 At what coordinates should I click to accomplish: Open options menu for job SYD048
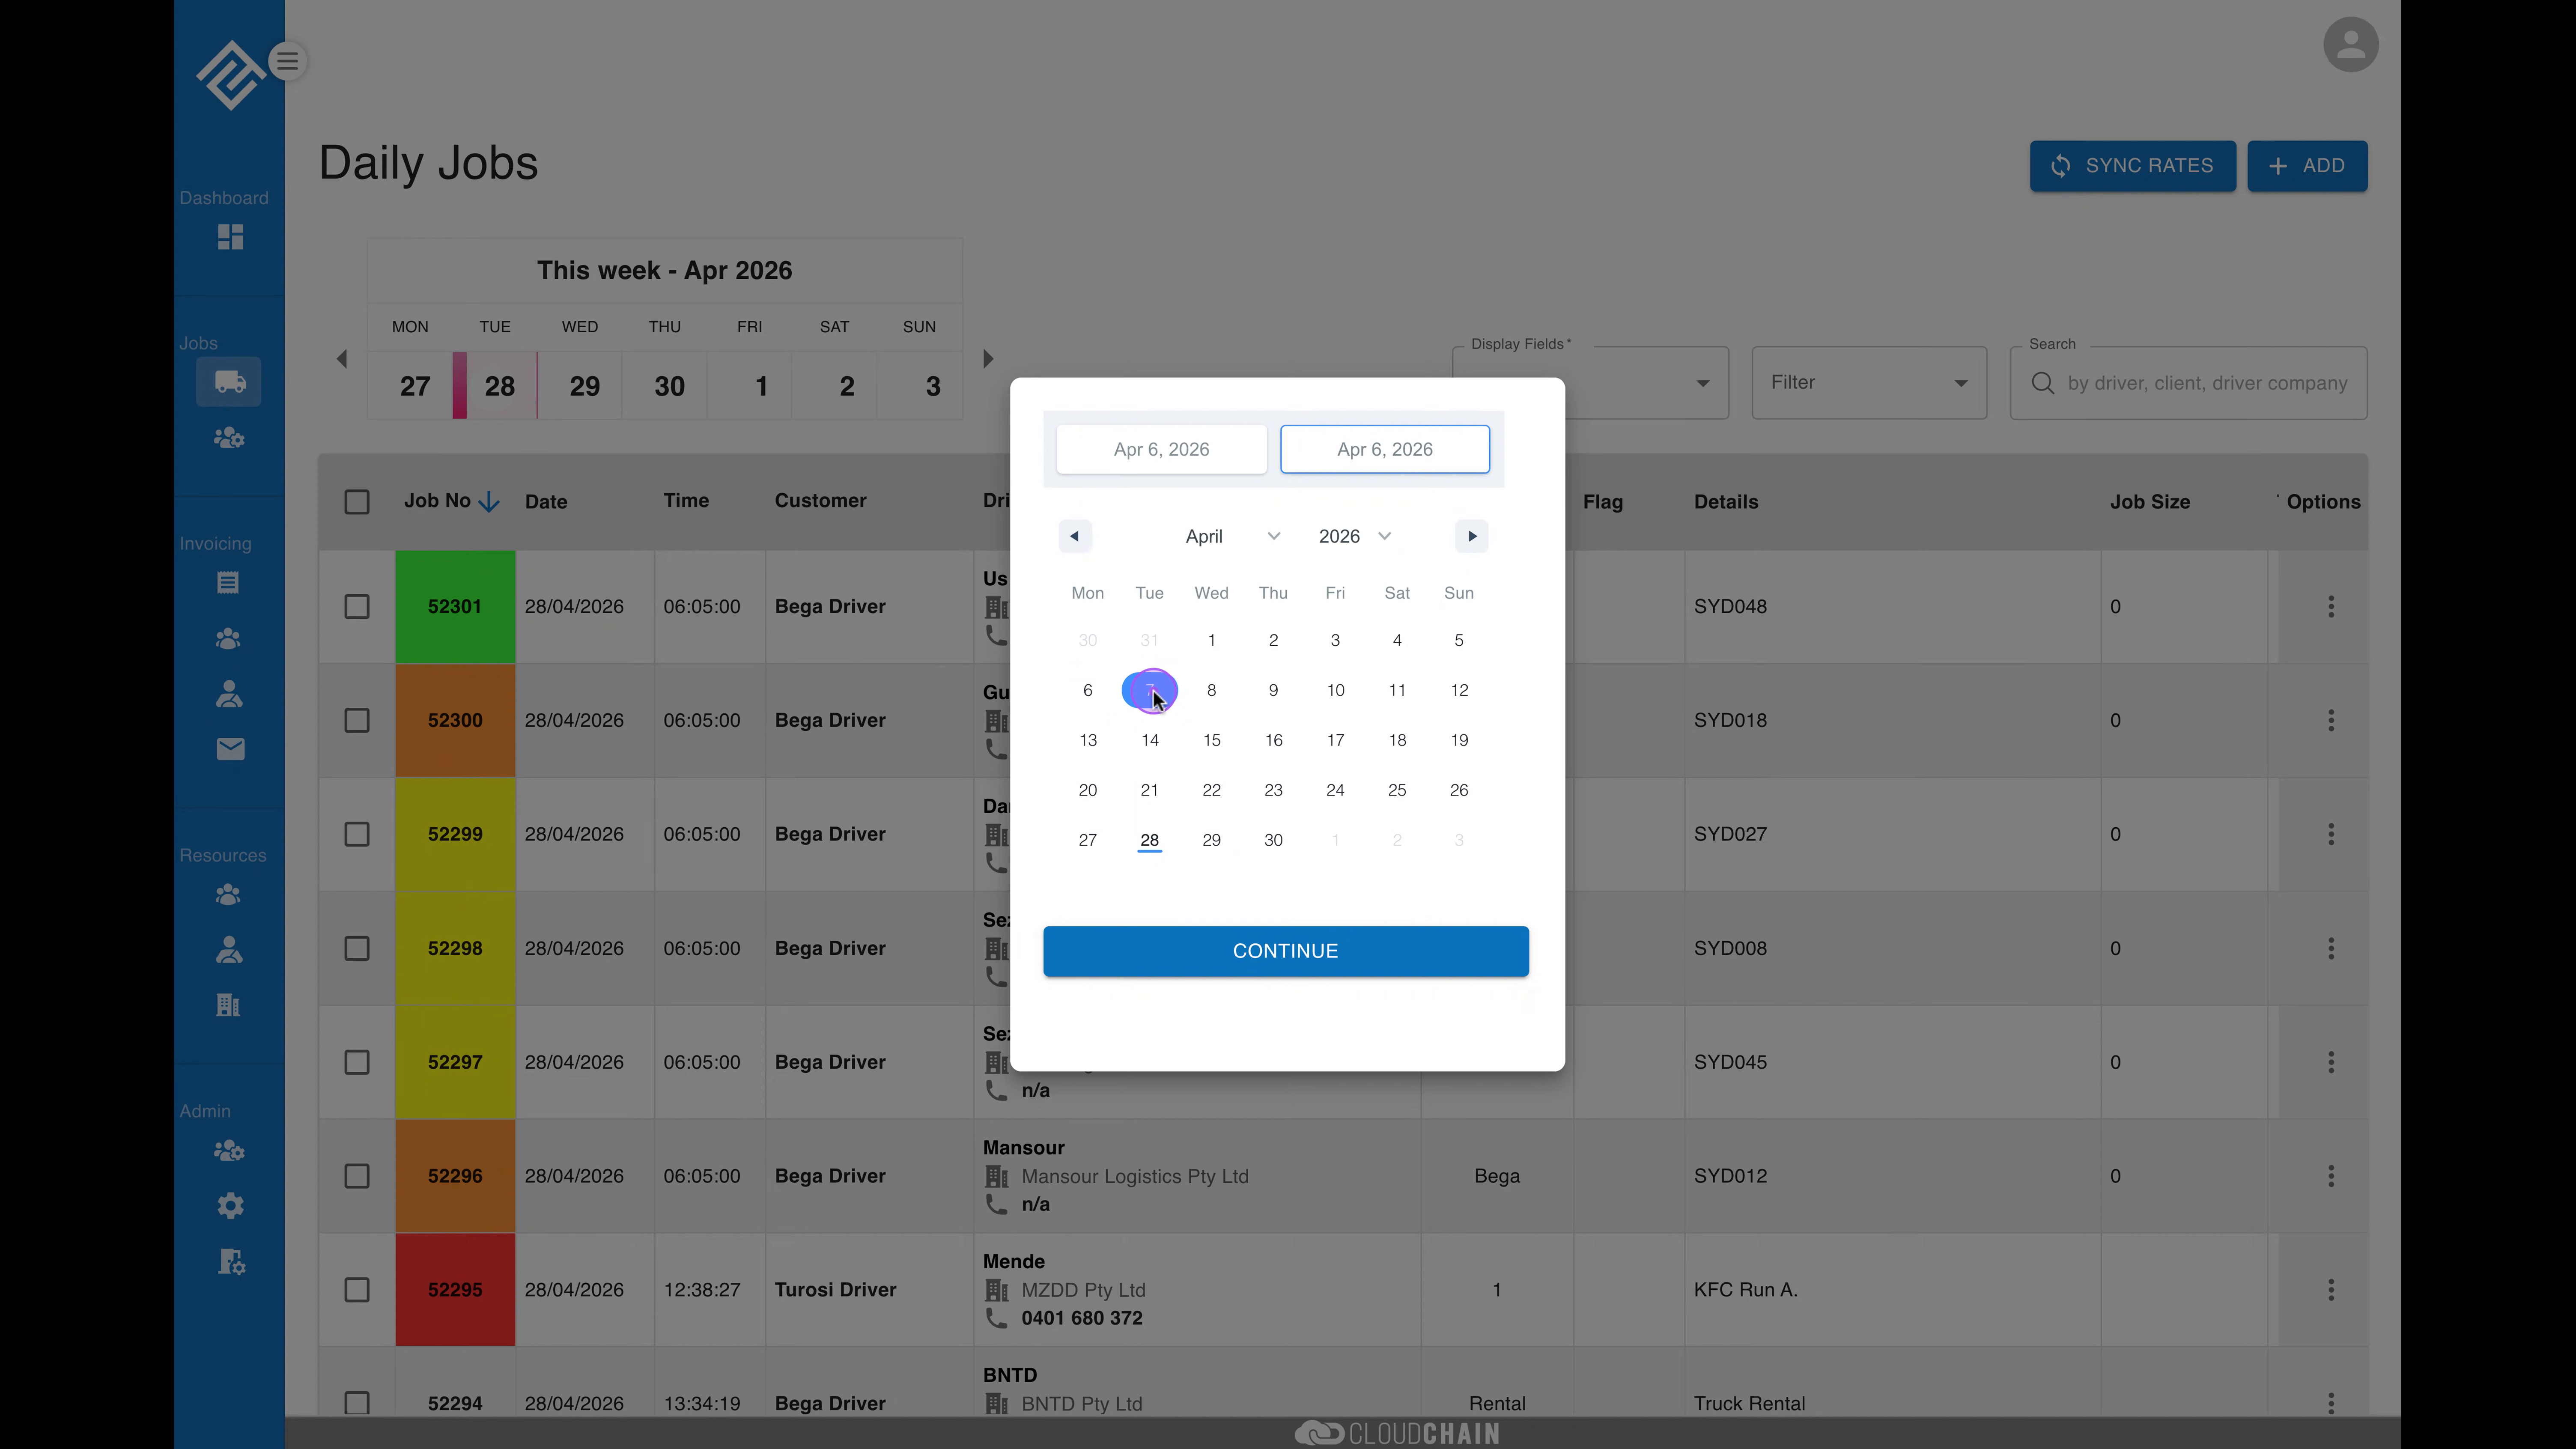pos(2331,607)
